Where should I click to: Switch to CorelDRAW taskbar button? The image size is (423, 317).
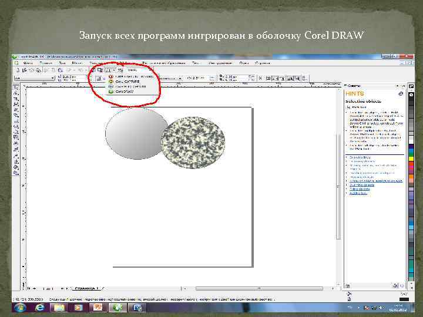click(118, 308)
